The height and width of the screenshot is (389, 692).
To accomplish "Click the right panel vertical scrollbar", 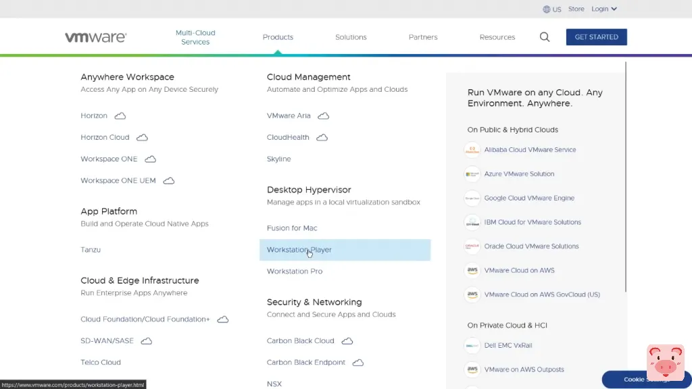I will pyautogui.click(x=626, y=176).
